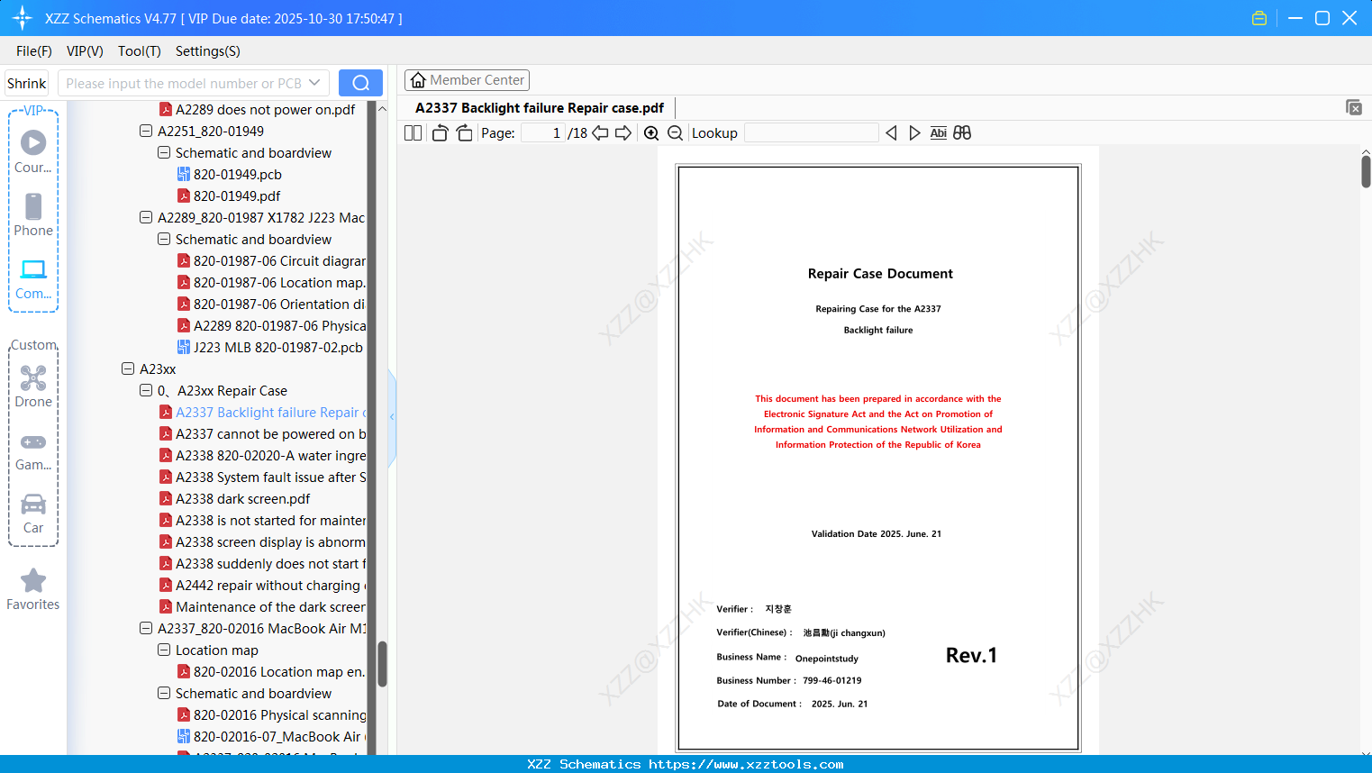1372x773 pixels.
Task: Collapse Schematic and boardview under A2337
Action: pyautogui.click(x=164, y=693)
